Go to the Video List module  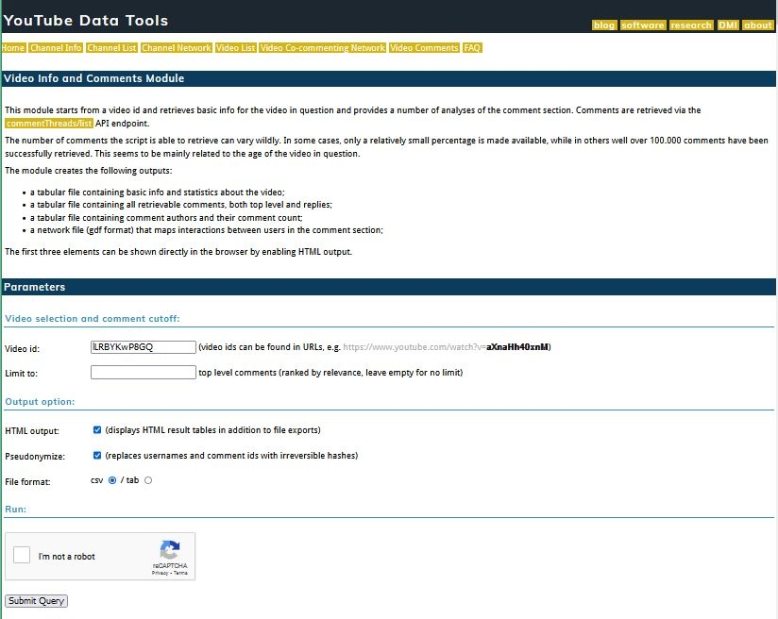(x=235, y=47)
